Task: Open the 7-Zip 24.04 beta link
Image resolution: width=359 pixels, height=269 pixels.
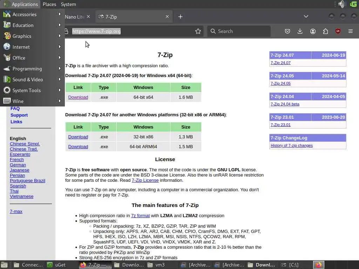Action: (285, 104)
